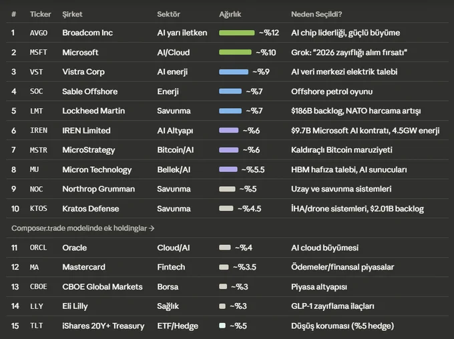Click the Bellek/AI sector cell
The image size is (454, 339).
[174, 169]
